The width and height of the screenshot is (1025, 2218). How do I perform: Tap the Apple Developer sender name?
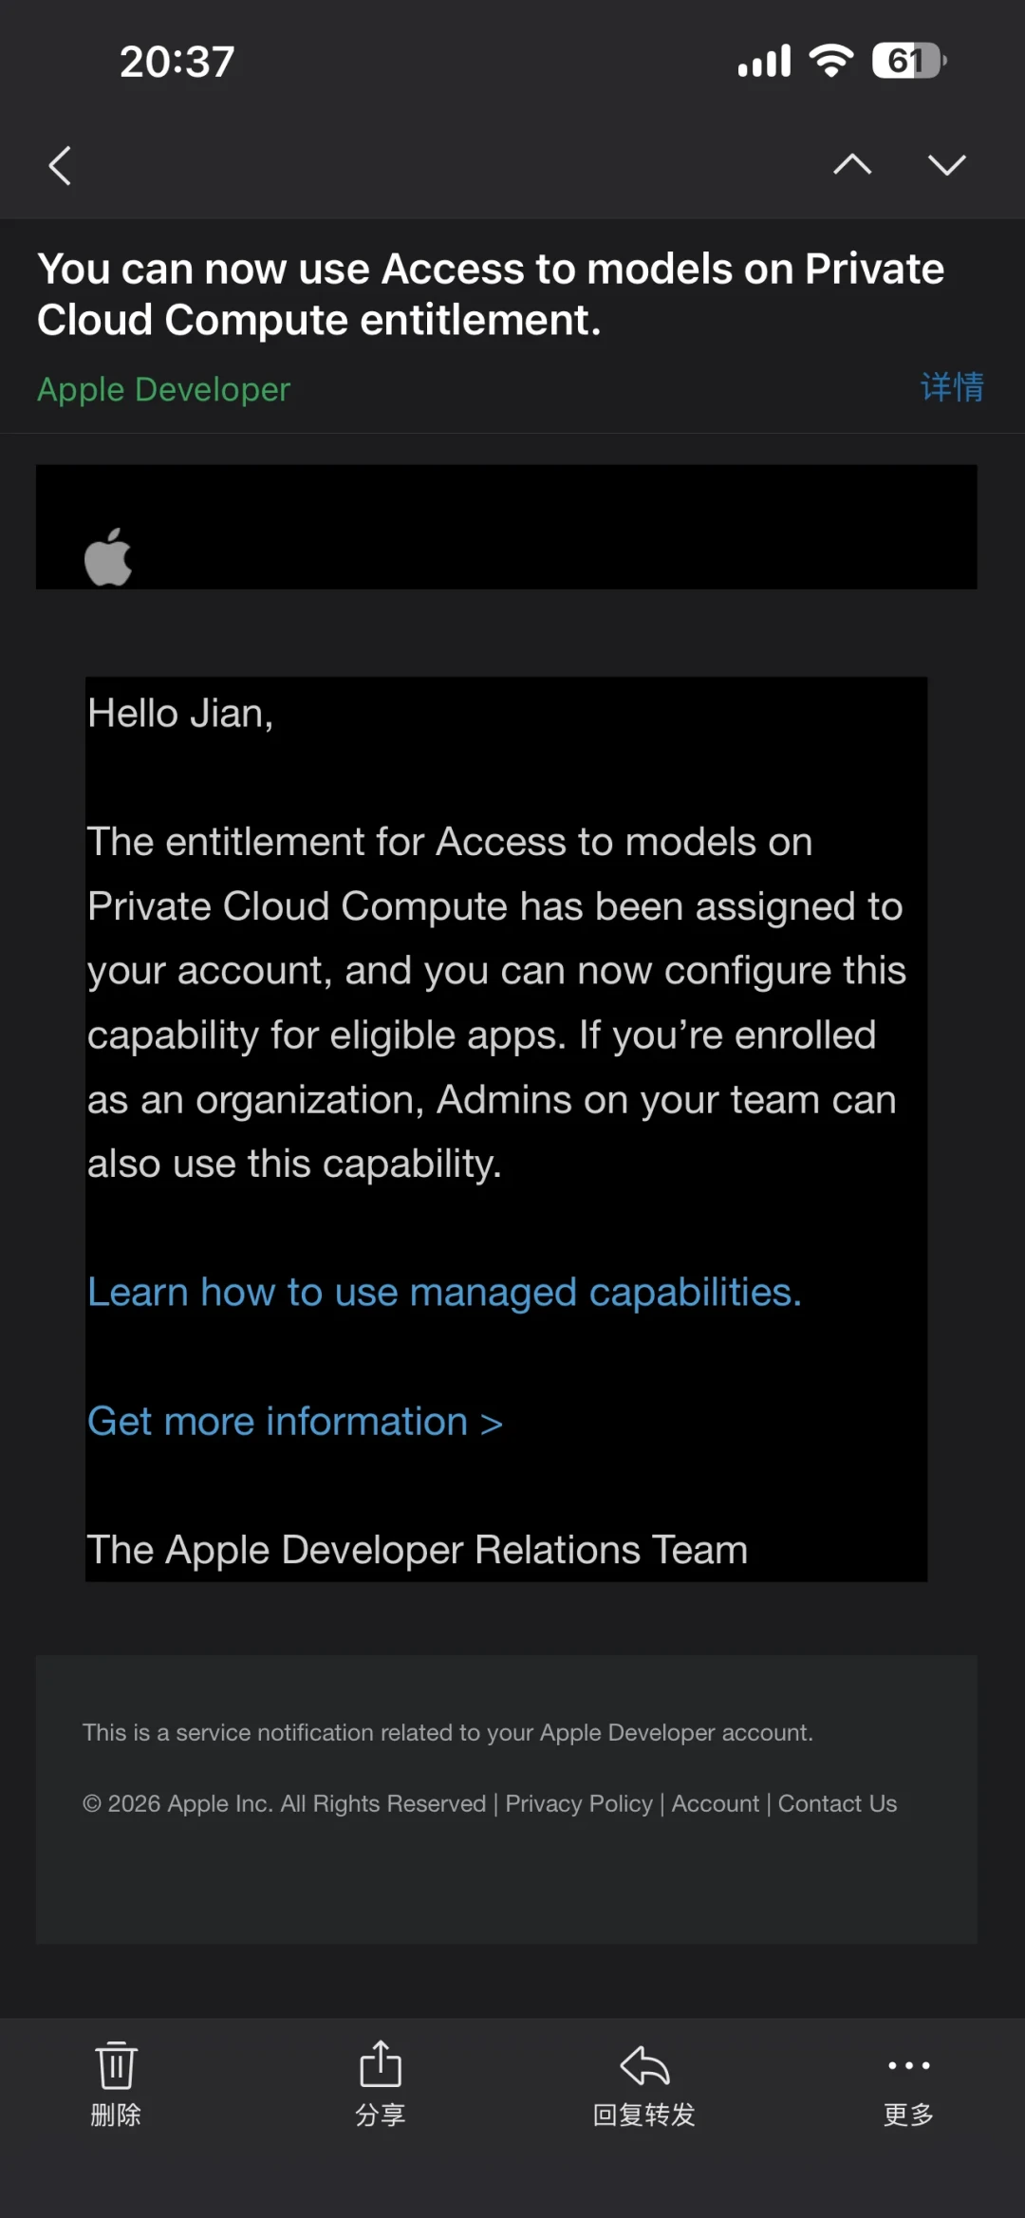[x=163, y=389]
